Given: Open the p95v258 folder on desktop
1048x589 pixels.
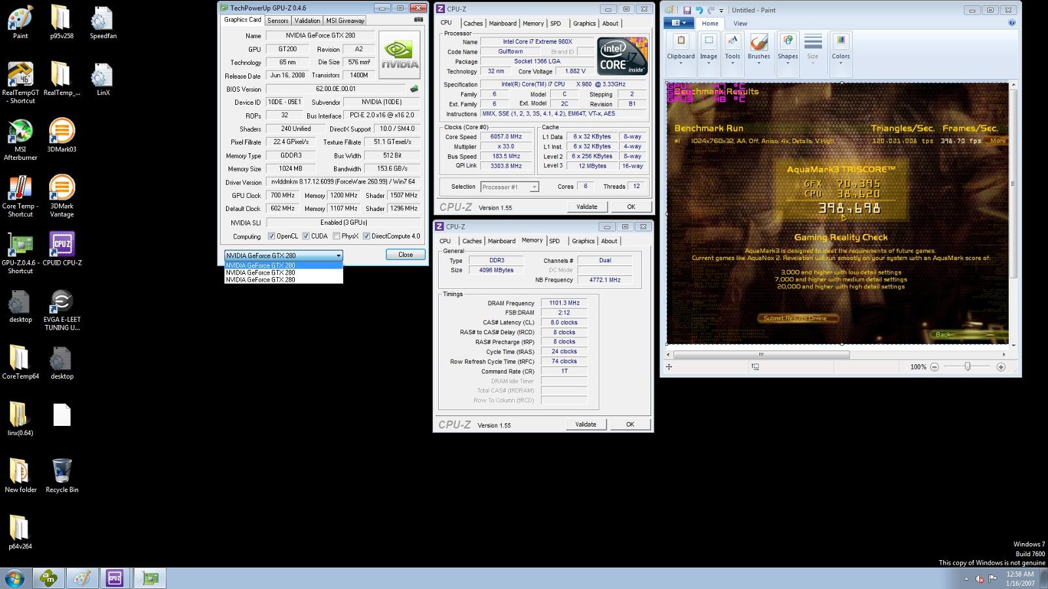Looking at the screenshot, I should tap(62, 23).
